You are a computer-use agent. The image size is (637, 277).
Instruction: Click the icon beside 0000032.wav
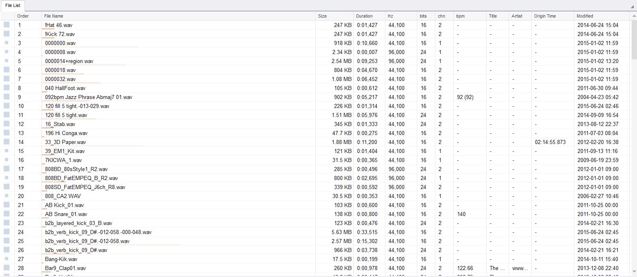pyautogui.click(x=7, y=79)
